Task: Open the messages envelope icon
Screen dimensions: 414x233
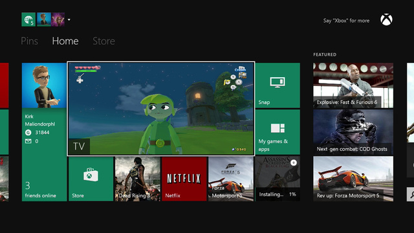Action: (x=28, y=141)
